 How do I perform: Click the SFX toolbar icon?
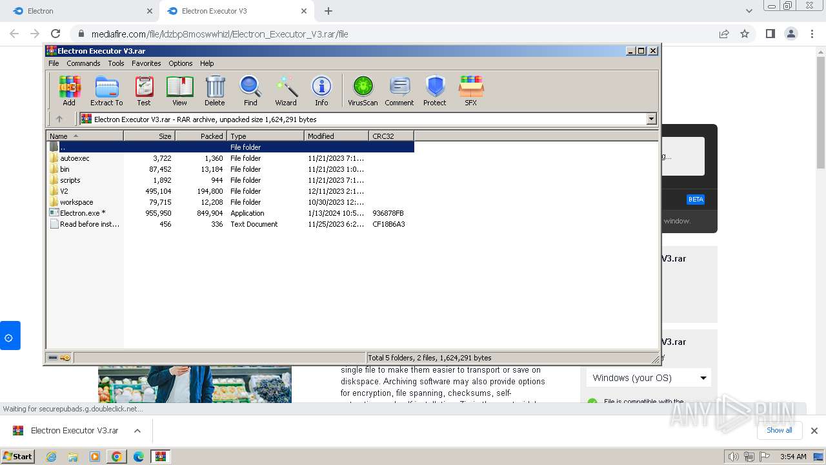coord(471,90)
